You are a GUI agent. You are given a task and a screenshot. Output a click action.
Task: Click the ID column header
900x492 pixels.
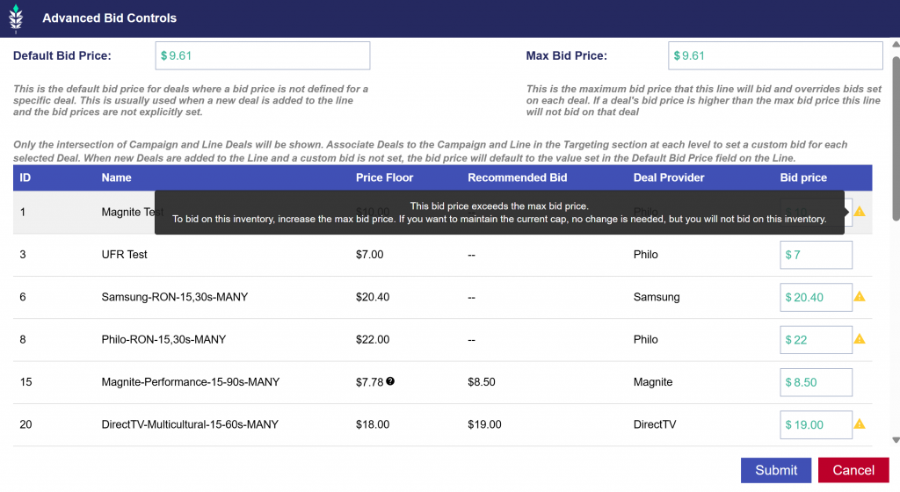25,177
